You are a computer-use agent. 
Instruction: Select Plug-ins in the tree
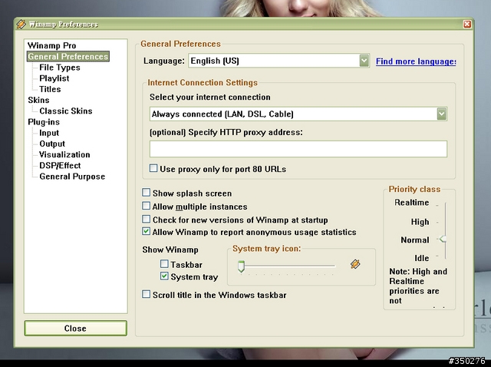coord(44,122)
